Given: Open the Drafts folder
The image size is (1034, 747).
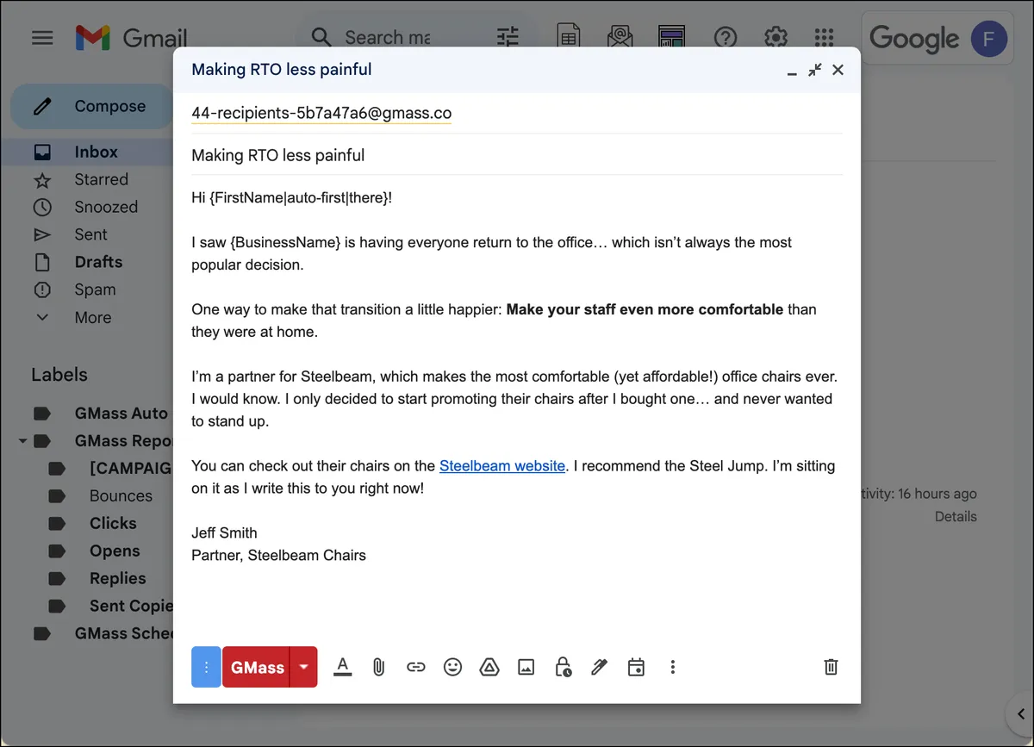Looking at the screenshot, I should click(x=98, y=262).
